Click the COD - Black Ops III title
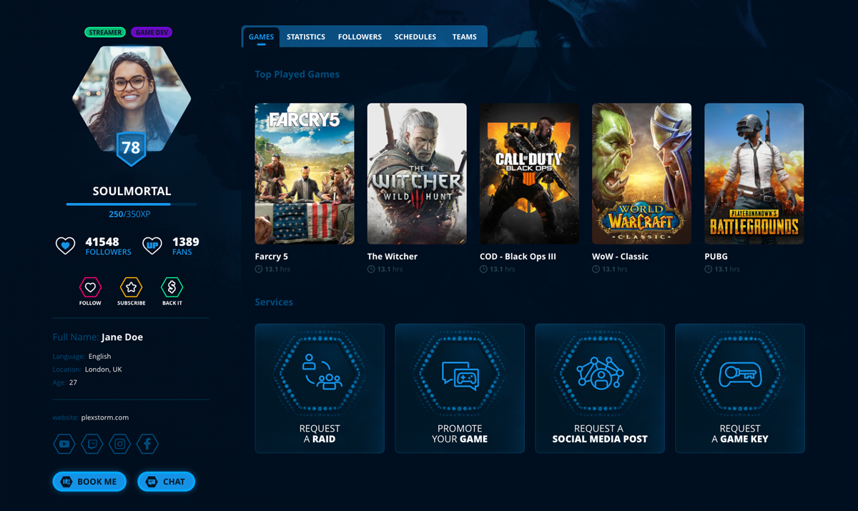Image resolution: width=858 pixels, height=511 pixels. point(518,257)
